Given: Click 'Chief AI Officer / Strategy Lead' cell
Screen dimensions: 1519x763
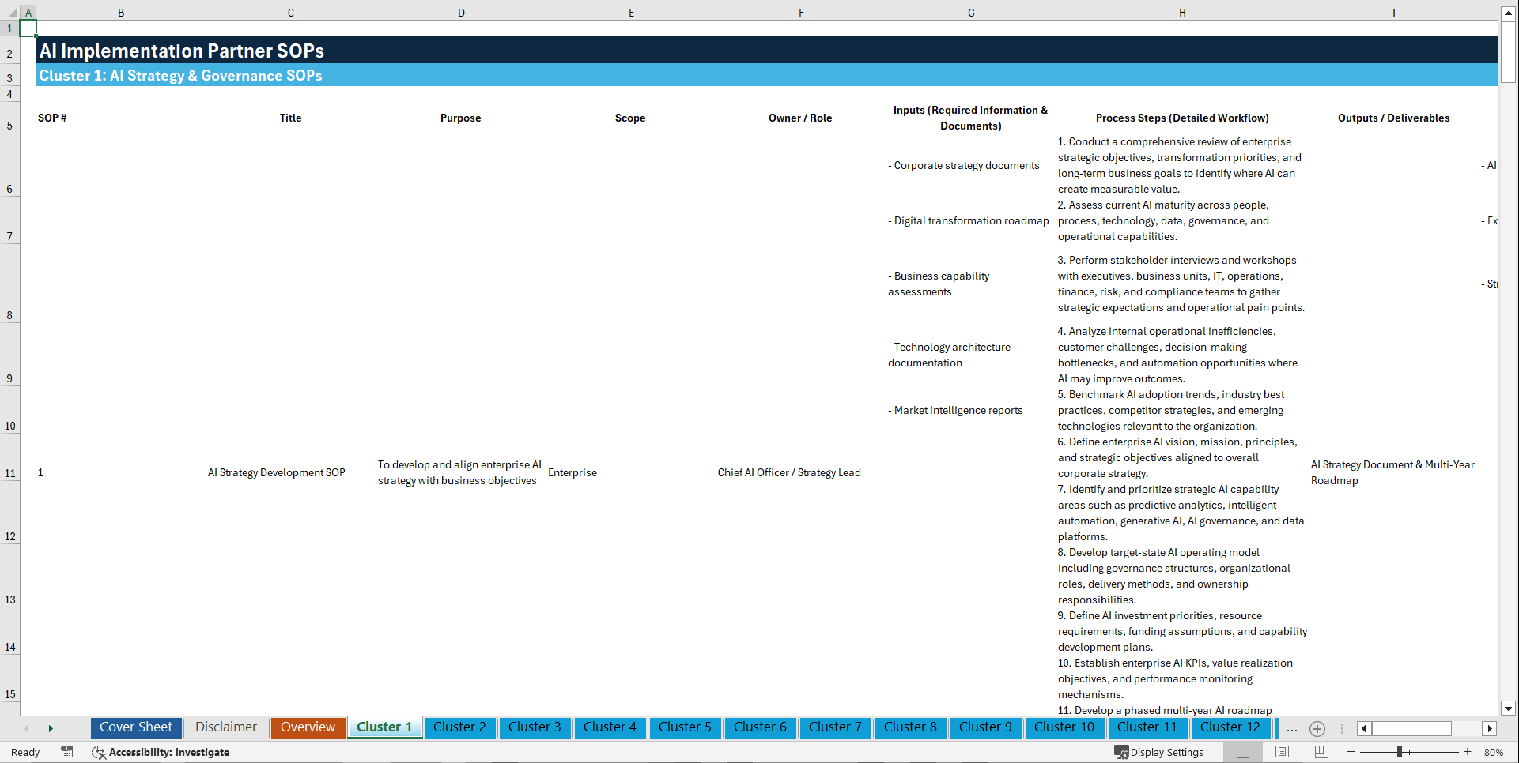Looking at the screenshot, I should [x=789, y=472].
